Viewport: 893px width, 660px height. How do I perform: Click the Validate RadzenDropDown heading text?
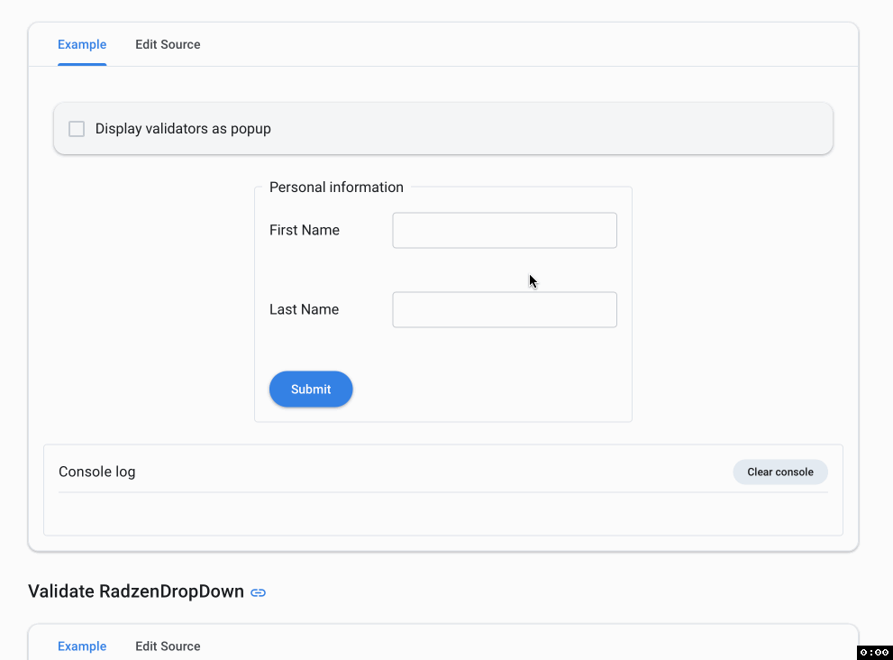click(136, 592)
